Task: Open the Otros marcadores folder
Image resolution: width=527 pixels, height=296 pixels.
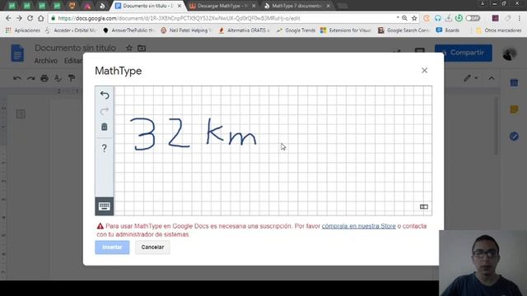Action: coord(499,30)
